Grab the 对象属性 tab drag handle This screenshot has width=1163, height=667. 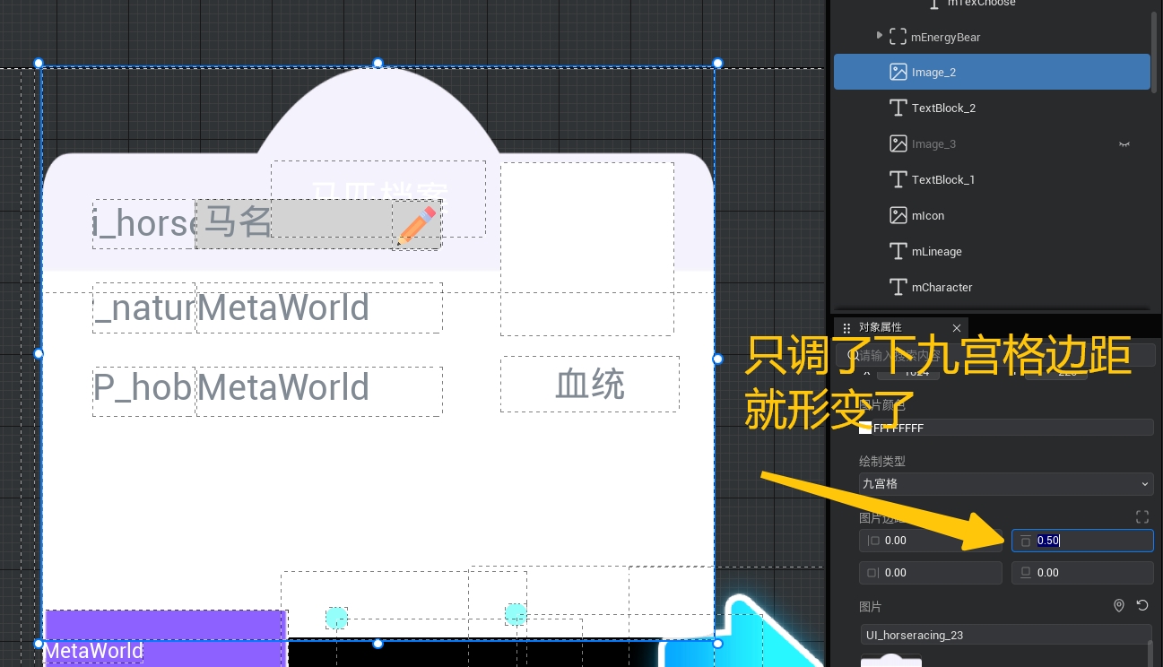846,328
